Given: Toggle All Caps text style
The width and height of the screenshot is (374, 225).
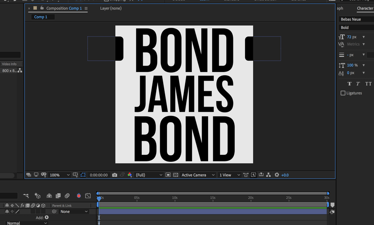Looking at the screenshot, I should coord(368,84).
